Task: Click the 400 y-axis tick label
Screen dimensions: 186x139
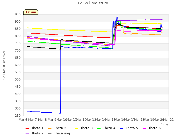Action: pyautogui.click(x=18, y=94)
